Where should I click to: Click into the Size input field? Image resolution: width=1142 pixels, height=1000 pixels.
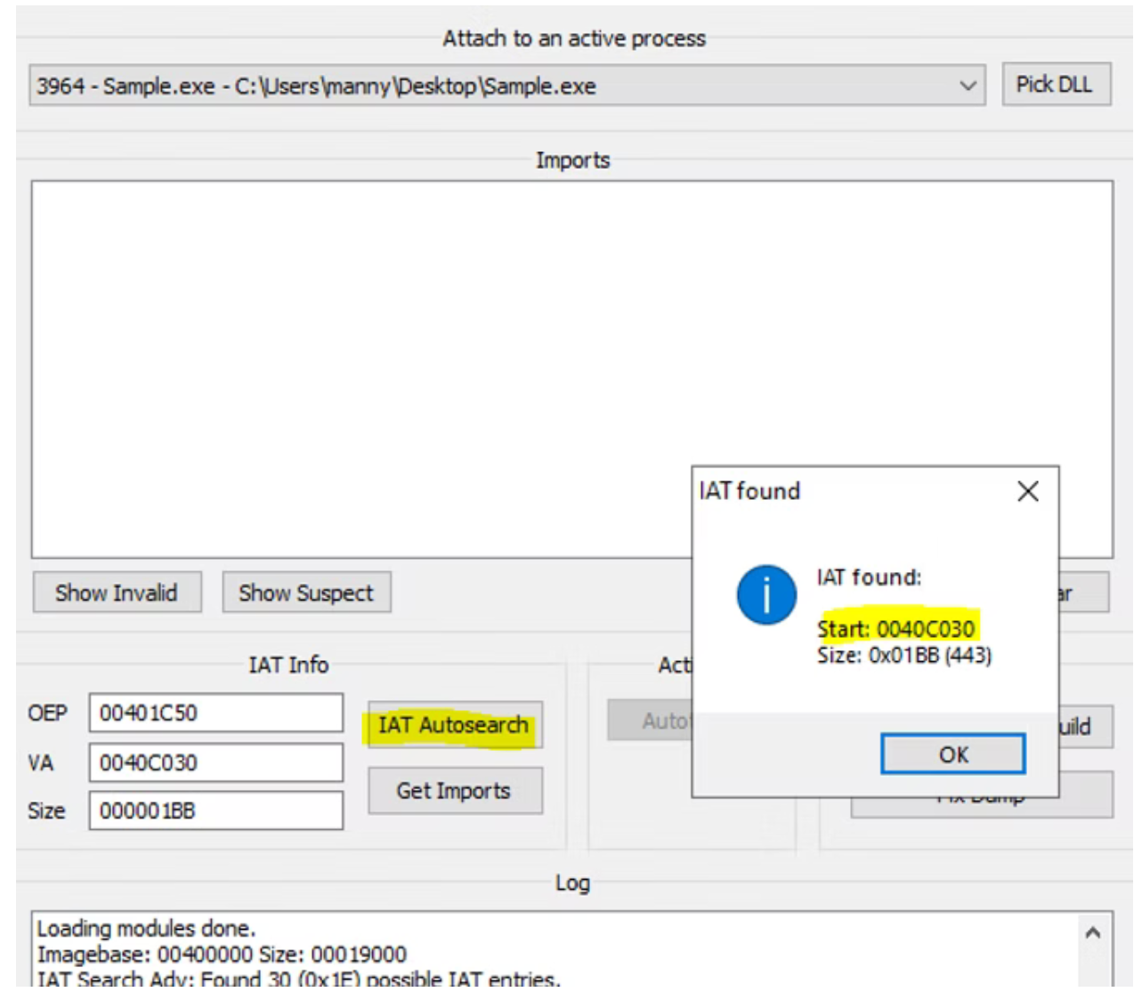pyautogui.click(x=215, y=810)
